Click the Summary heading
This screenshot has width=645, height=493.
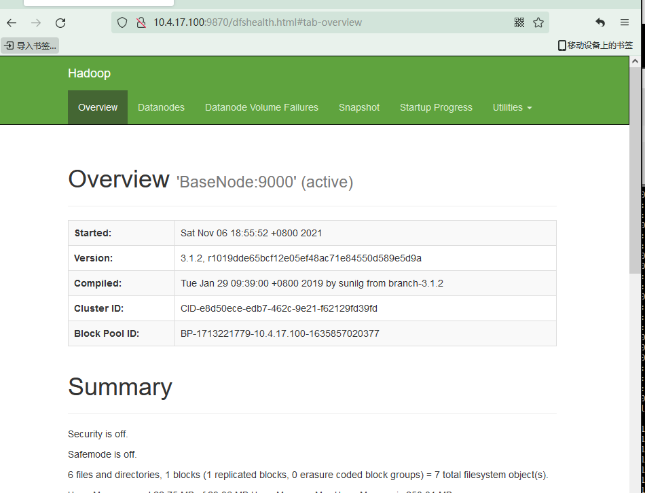click(120, 387)
